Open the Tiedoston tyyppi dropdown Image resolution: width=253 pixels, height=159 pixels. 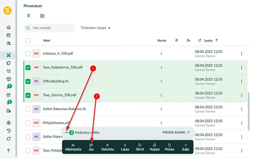coord(95,28)
